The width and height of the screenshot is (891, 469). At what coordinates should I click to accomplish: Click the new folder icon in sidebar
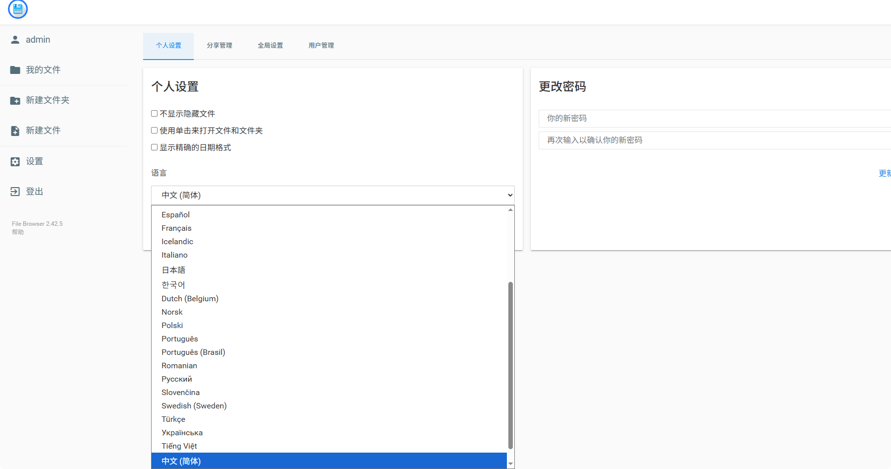(x=15, y=101)
